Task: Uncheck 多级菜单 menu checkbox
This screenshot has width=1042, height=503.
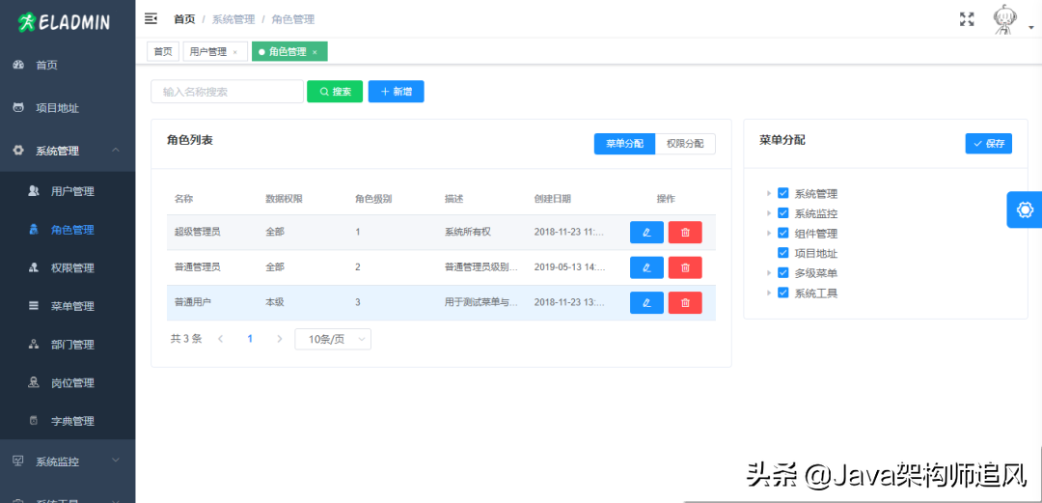Action: click(782, 273)
